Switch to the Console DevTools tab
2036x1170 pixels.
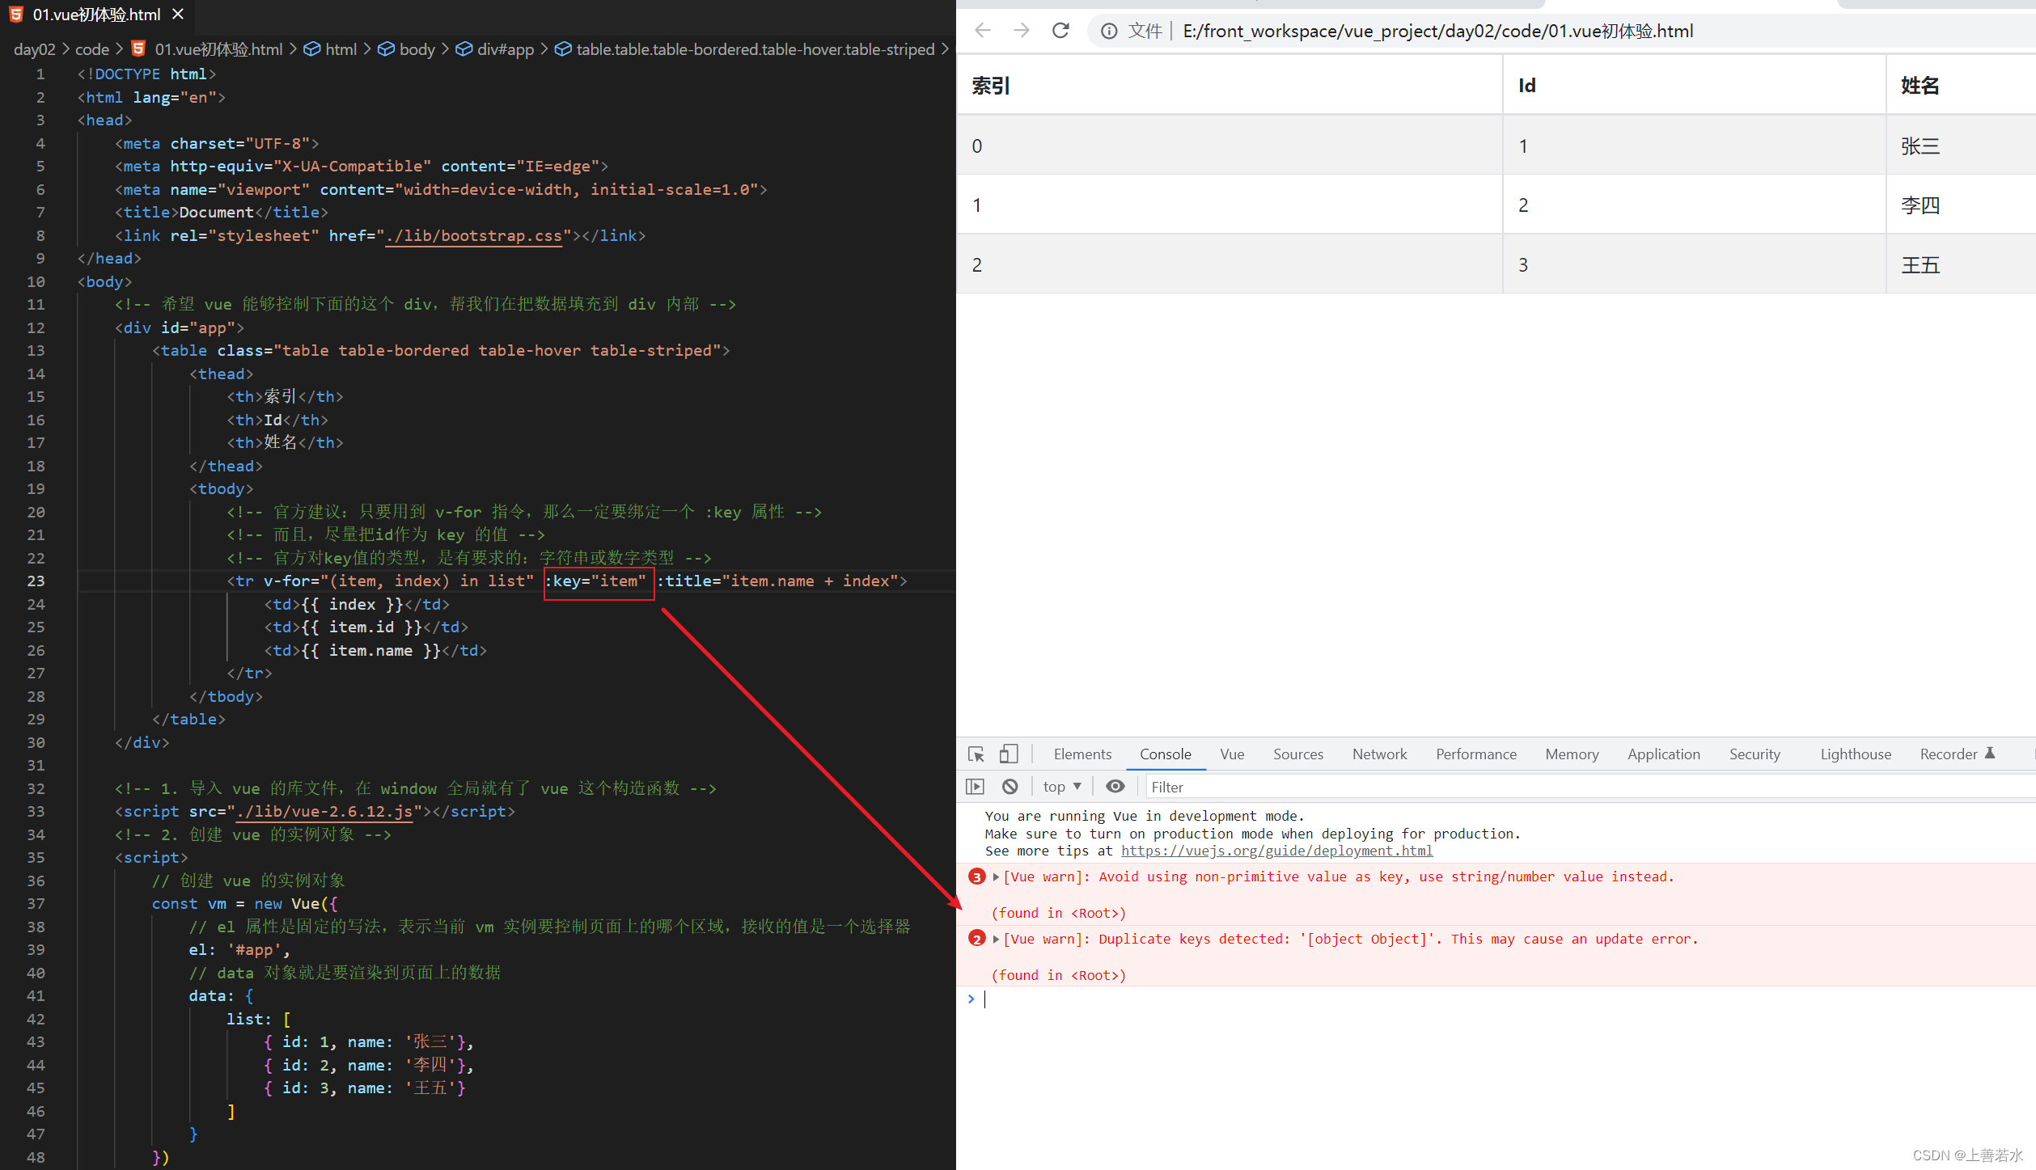1165,754
